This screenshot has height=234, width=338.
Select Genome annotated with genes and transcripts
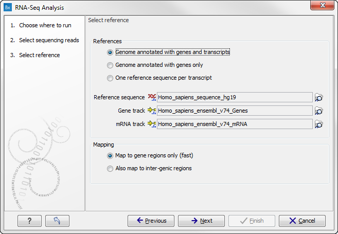click(x=169, y=52)
